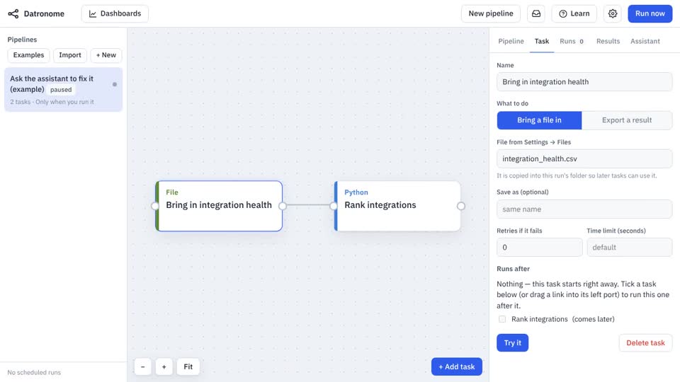Switch to the Task tab
This screenshot has width=680, height=382.
click(x=542, y=41)
